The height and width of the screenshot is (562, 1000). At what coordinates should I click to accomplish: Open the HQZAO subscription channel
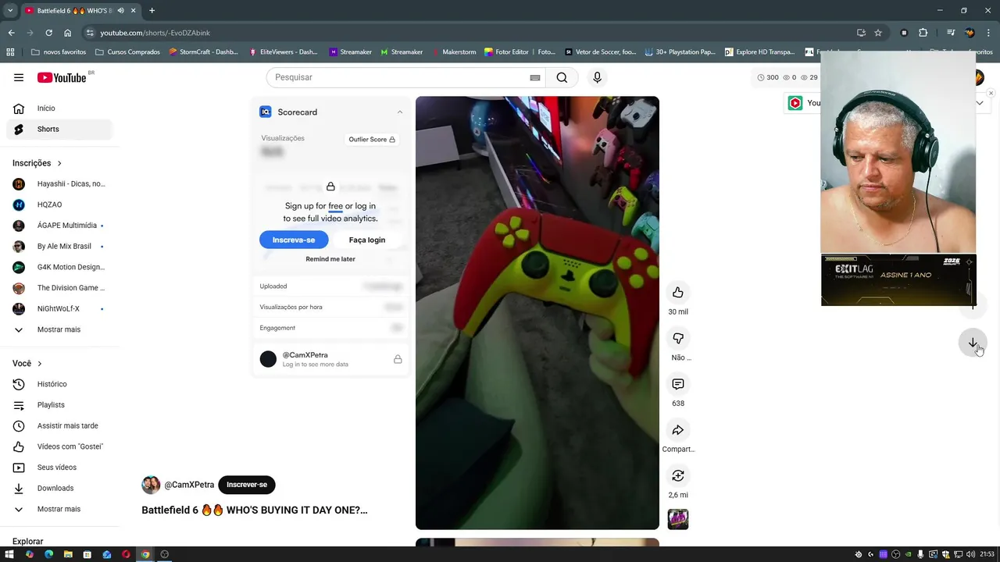[x=59, y=205]
